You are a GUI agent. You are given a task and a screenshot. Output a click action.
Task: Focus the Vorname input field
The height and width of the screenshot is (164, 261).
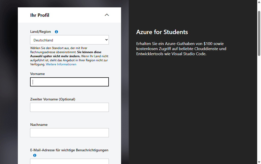click(69, 82)
